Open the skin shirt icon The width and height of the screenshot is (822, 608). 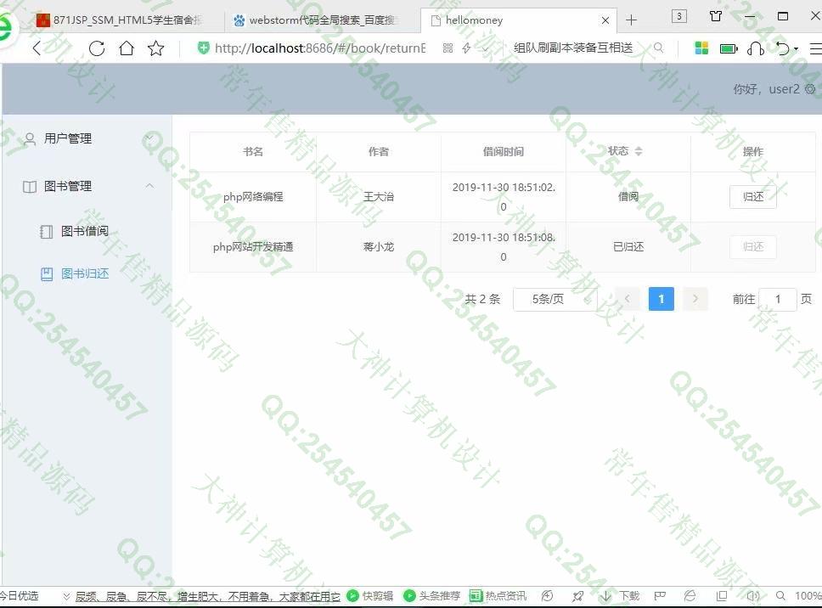716,16
